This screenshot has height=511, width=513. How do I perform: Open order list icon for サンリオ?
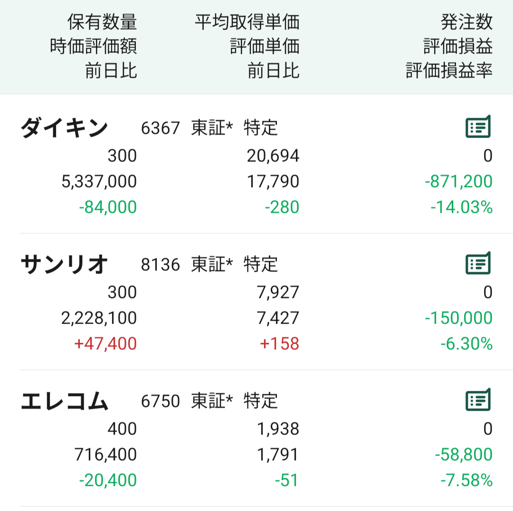click(x=477, y=263)
